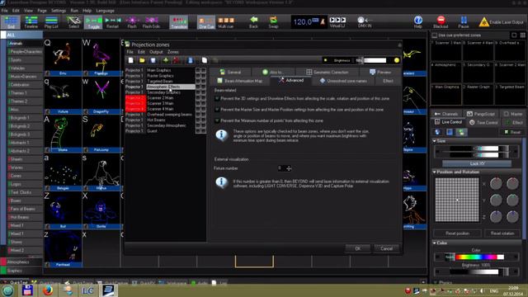This screenshot has height=297, width=528.
Task: Open Zones menu in Projection zones
Action: pos(173,52)
